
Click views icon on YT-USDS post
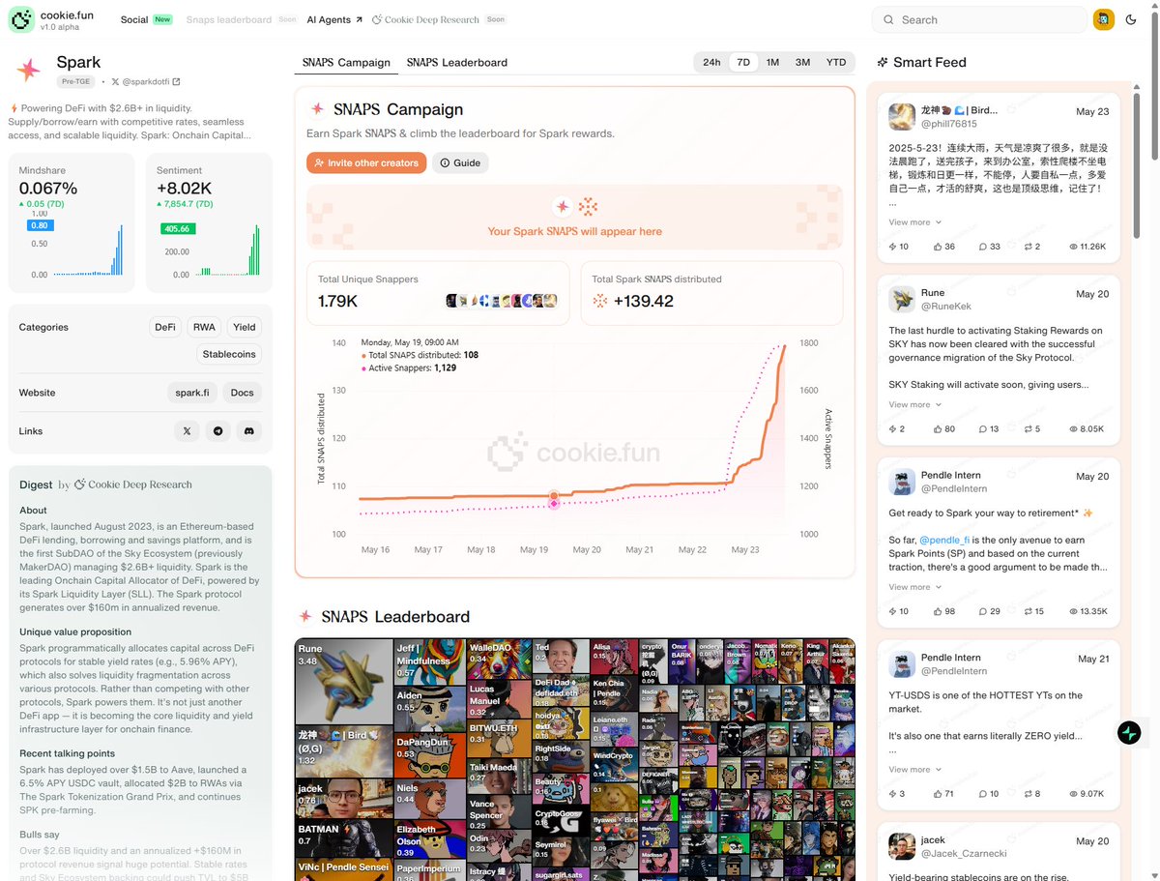pyautogui.click(x=1074, y=794)
